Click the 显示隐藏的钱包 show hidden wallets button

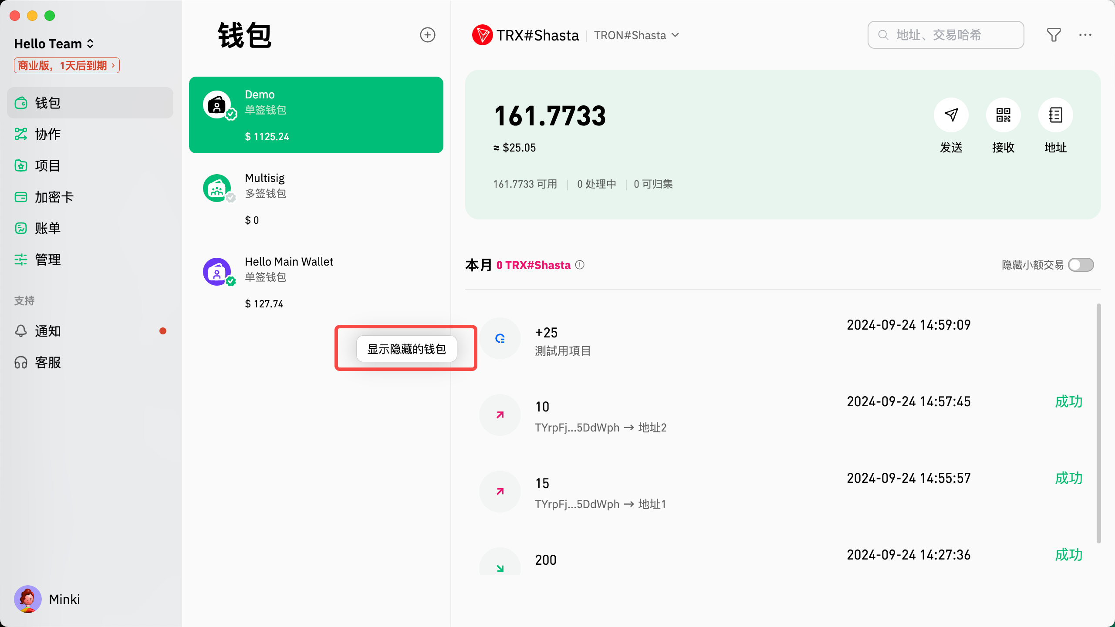tap(406, 349)
